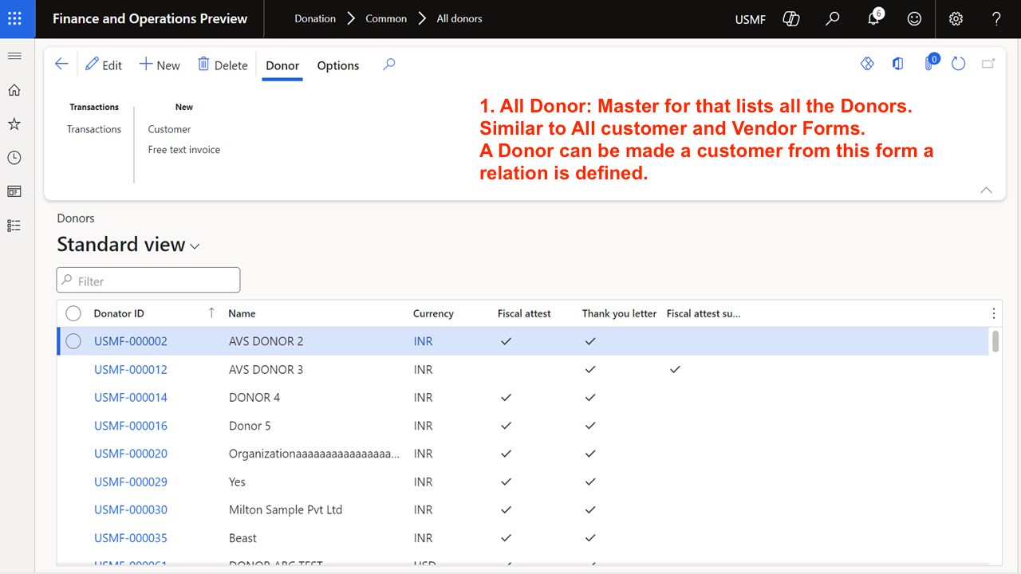Toggle Fiscal attest sum for AVS DONOR 3

675,369
